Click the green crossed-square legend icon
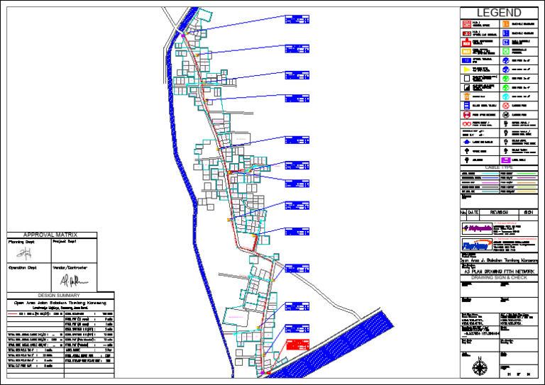545x385 pixels. [x=506, y=51]
